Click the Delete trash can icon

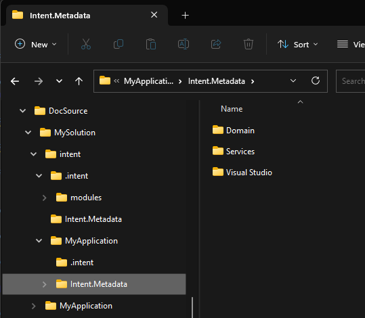click(x=249, y=44)
